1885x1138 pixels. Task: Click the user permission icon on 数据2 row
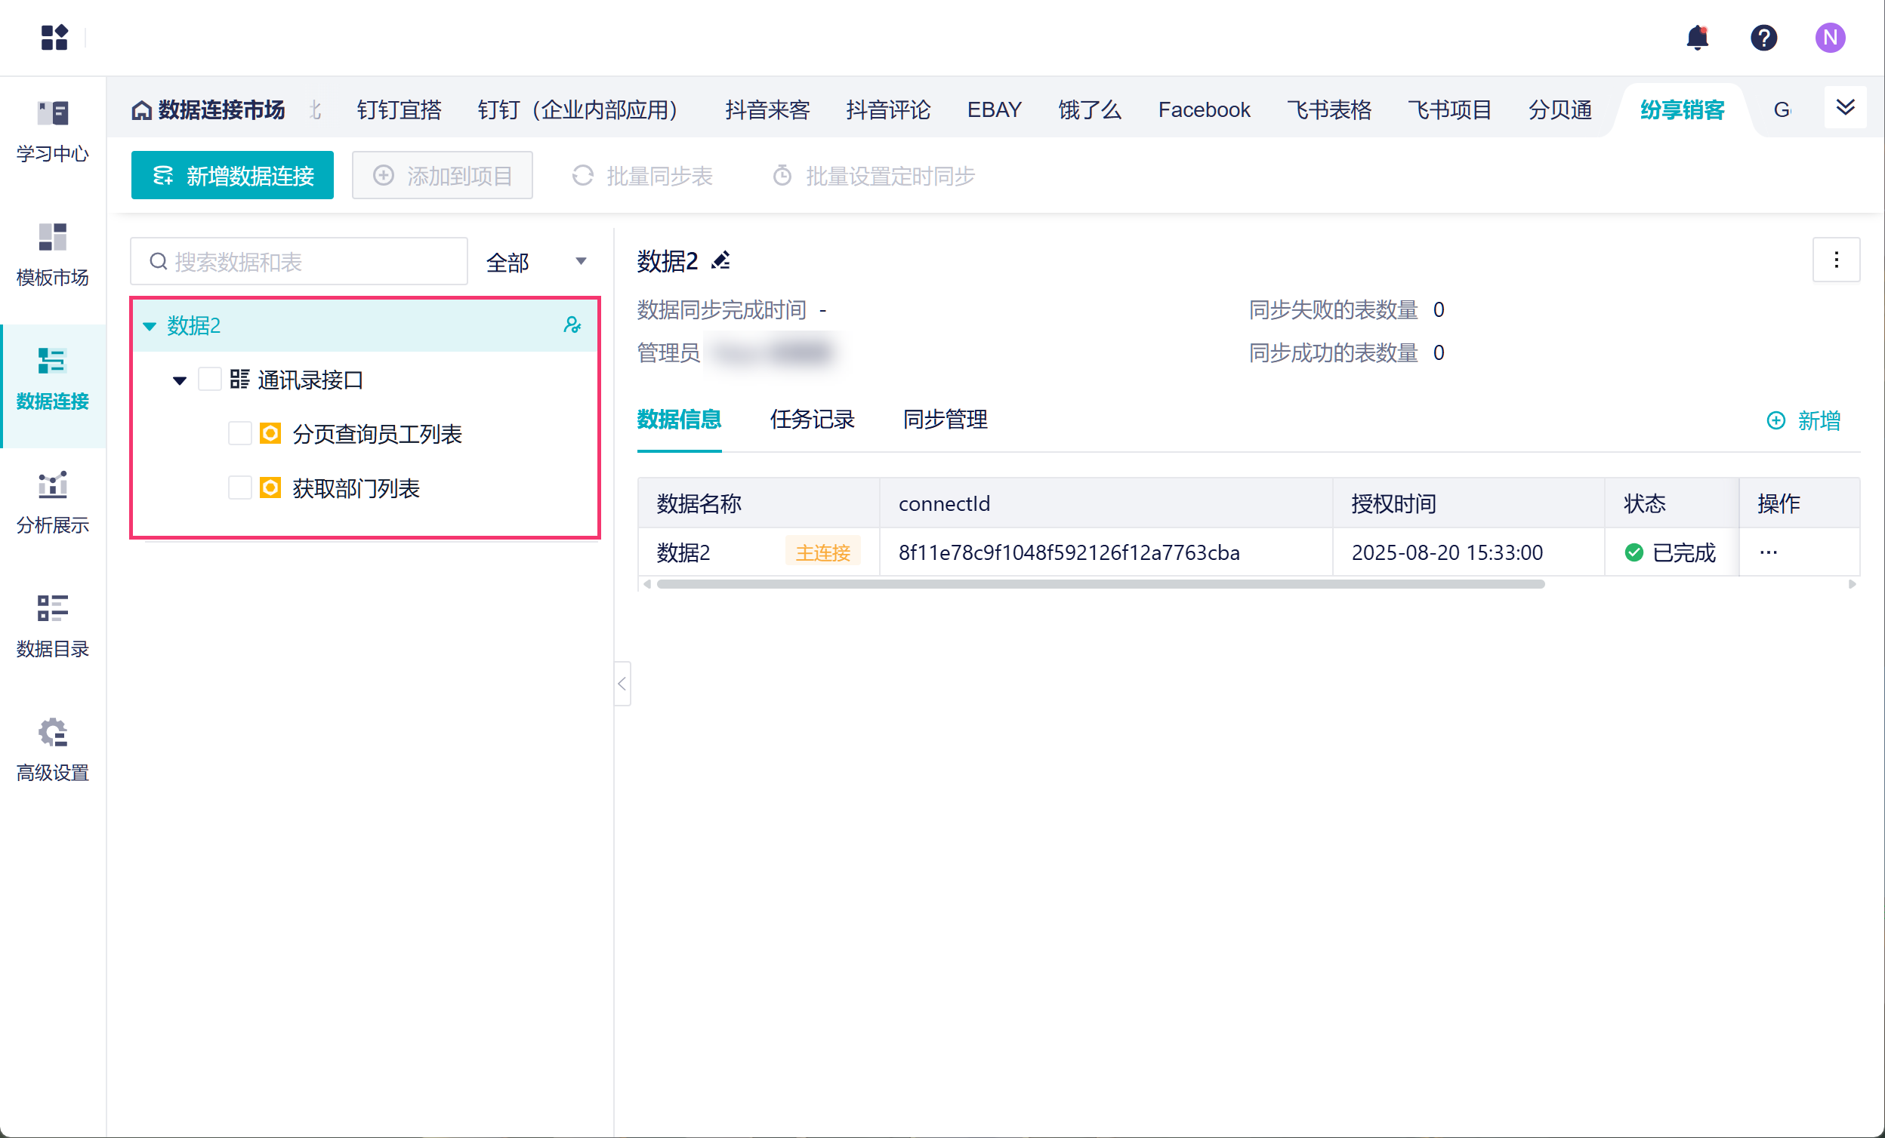tap(572, 325)
